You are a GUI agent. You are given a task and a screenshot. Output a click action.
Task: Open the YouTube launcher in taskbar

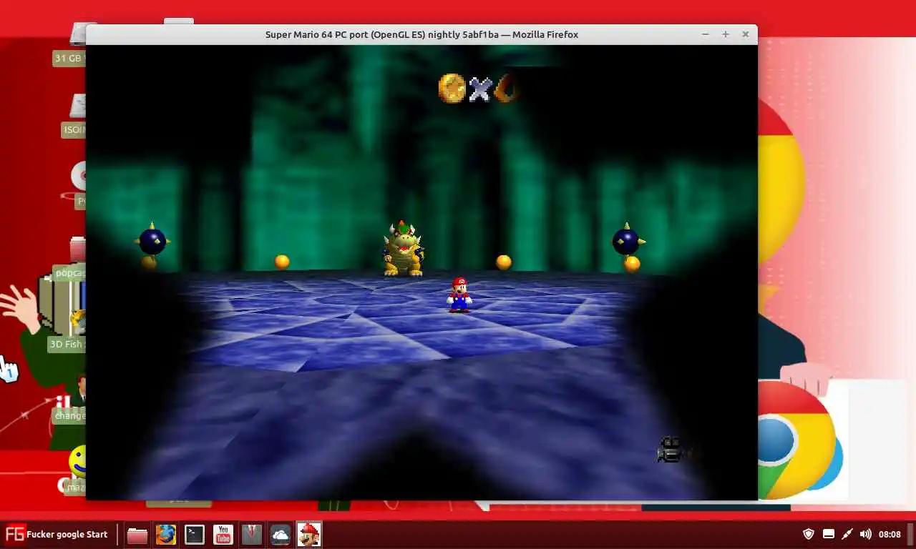point(223,535)
